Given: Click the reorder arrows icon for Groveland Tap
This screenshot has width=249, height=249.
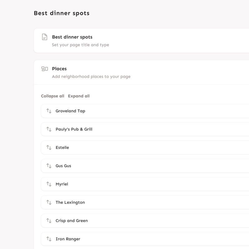Looking at the screenshot, I should [49, 111].
